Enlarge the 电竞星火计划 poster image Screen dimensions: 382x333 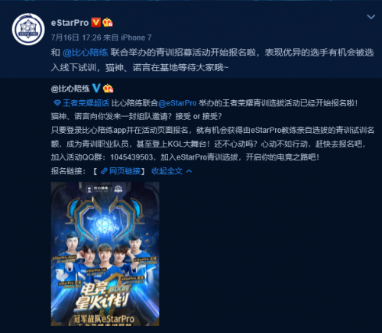[x=105, y=254]
